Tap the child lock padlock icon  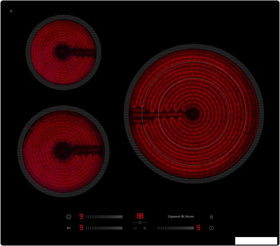tap(211, 217)
